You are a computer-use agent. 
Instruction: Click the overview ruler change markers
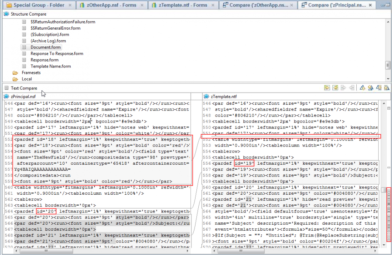click(x=389, y=214)
